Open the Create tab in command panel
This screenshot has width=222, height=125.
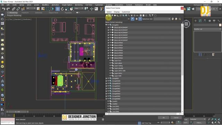click(x=196, y=21)
